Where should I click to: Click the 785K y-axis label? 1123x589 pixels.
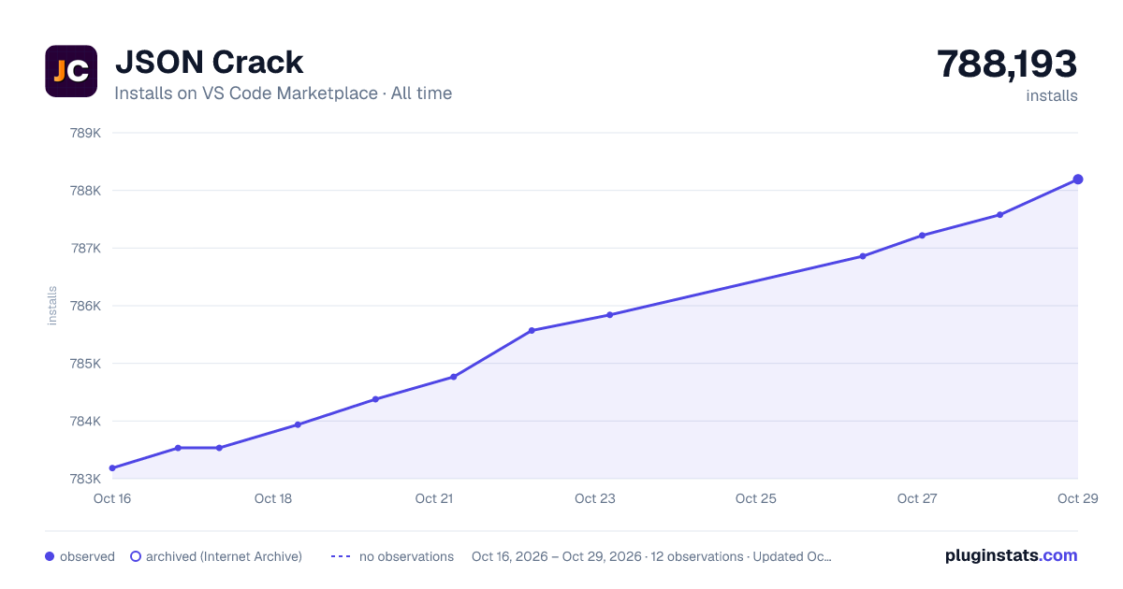(85, 364)
